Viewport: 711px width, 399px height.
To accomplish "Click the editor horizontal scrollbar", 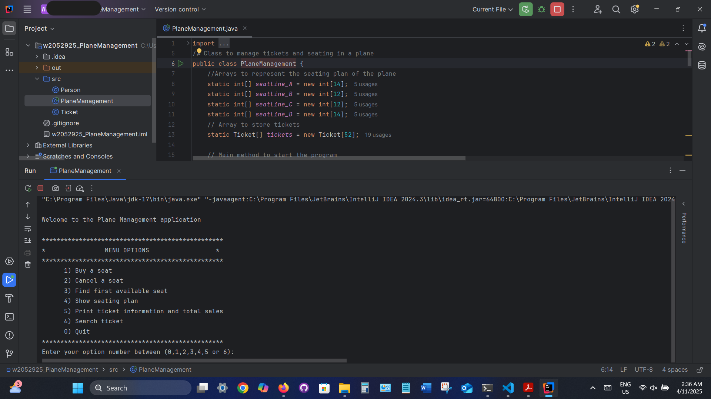I will (329, 158).
